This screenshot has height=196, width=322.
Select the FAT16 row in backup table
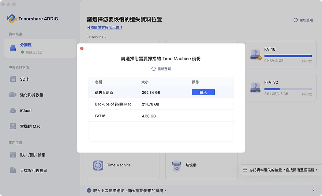point(161,116)
